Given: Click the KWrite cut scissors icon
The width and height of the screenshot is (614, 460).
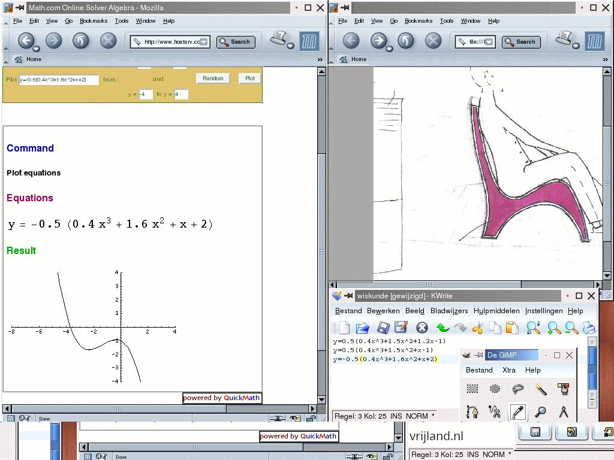Looking at the screenshot, I should (478, 328).
